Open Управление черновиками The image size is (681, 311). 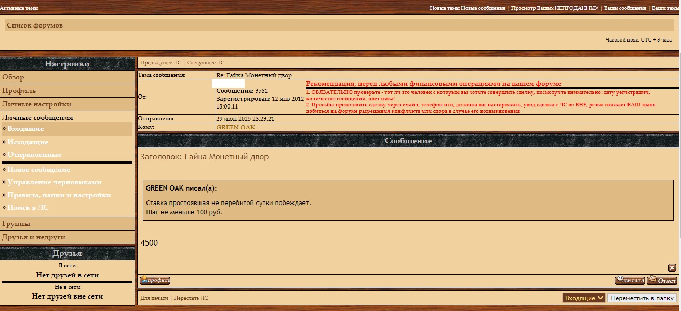coord(54,182)
